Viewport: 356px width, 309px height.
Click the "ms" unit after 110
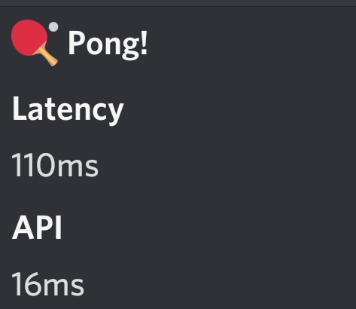(x=78, y=167)
